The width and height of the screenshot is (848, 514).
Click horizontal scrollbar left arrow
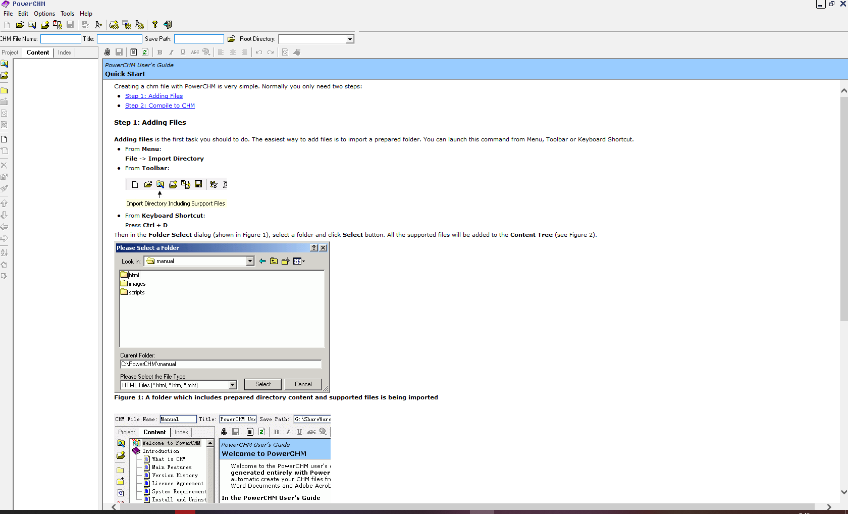tap(114, 507)
